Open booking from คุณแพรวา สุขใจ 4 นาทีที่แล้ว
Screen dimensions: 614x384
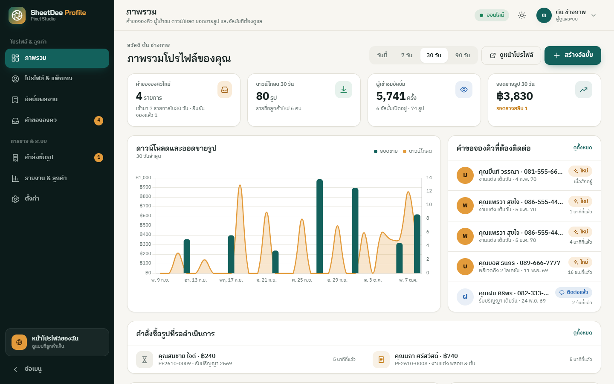(x=524, y=236)
